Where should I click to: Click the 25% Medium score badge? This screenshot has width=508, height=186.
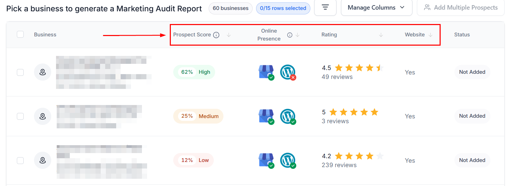198,116
